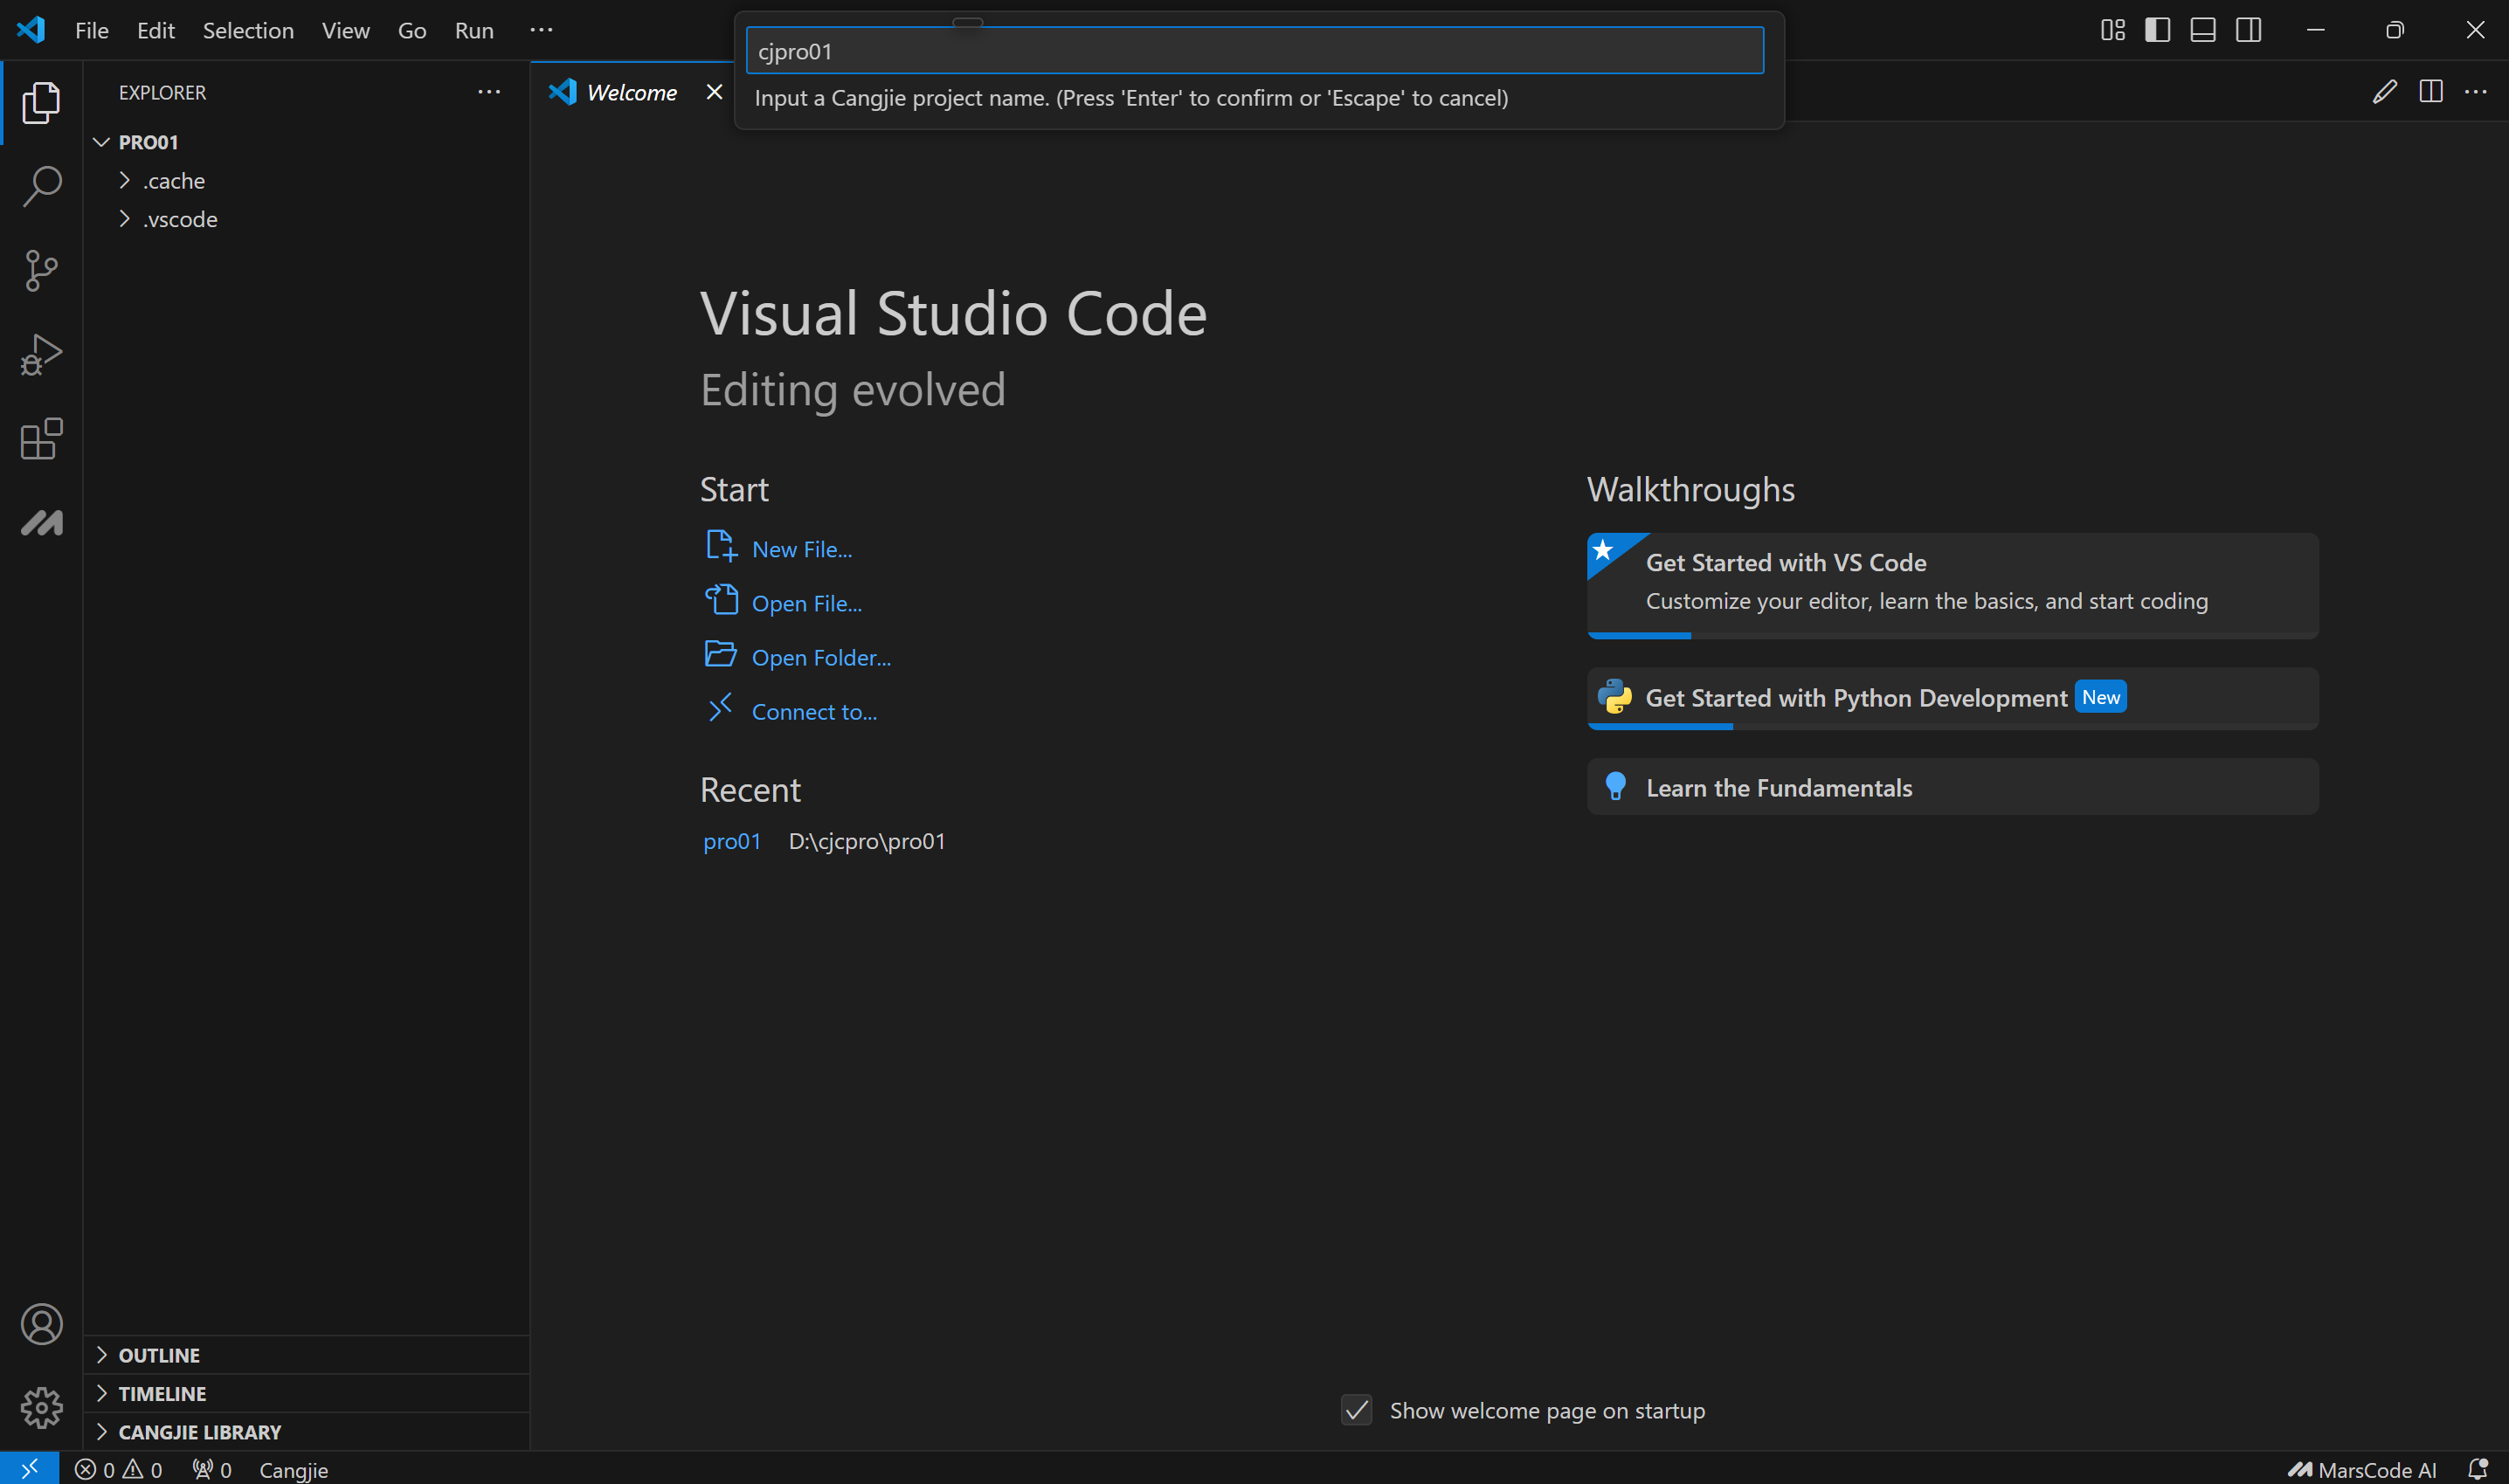
Task: Click remote window indicator in status bar
Action: tap(29, 1468)
